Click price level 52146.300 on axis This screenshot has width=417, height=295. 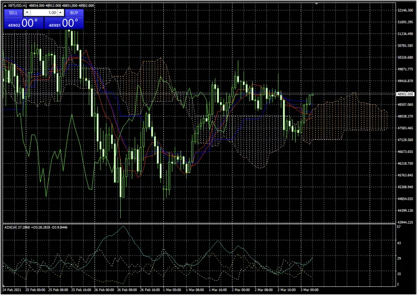405,10
